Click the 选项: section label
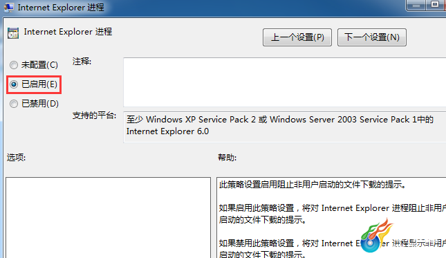This screenshot has height=258, width=446. click(16, 157)
